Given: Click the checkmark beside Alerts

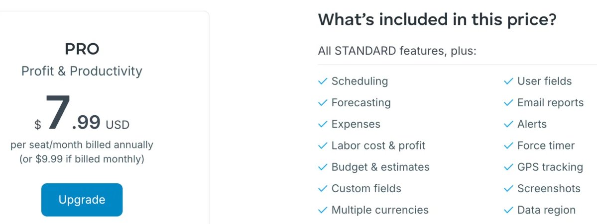Looking at the screenshot, I should point(509,124).
